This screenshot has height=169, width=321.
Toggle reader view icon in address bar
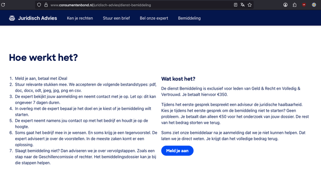pyautogui.click(x=236, y=5)
